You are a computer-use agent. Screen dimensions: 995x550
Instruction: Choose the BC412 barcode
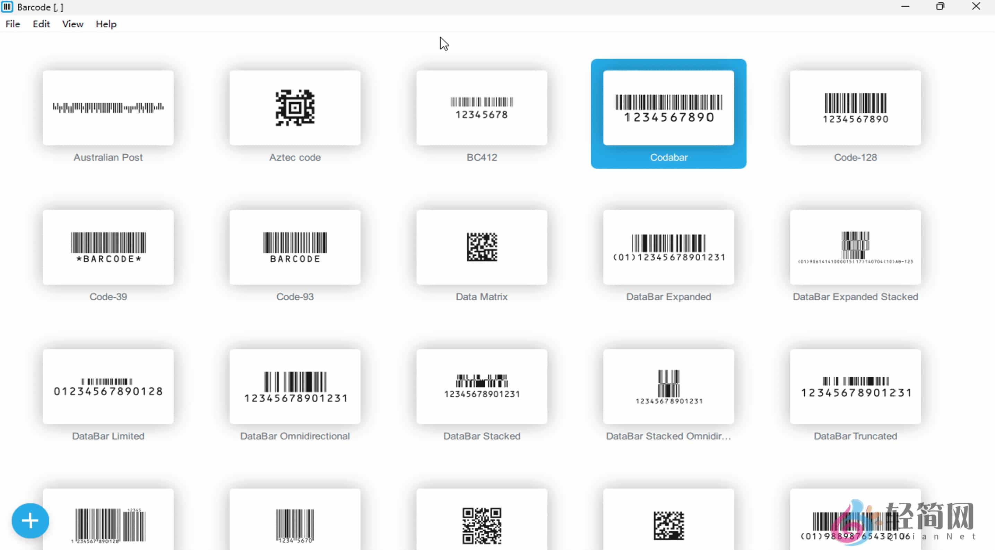[x=482, y=108]
